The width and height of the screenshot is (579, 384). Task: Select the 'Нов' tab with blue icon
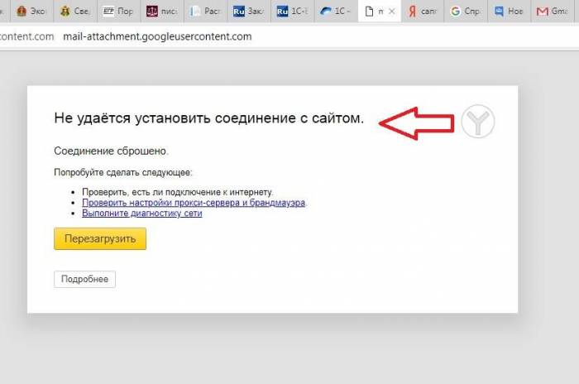[510, 12]
